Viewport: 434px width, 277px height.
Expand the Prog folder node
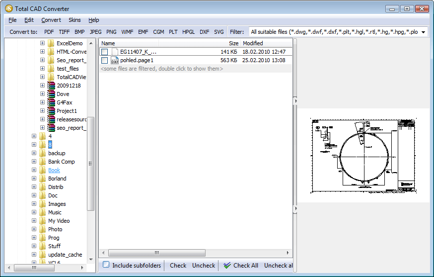point(34,237)
